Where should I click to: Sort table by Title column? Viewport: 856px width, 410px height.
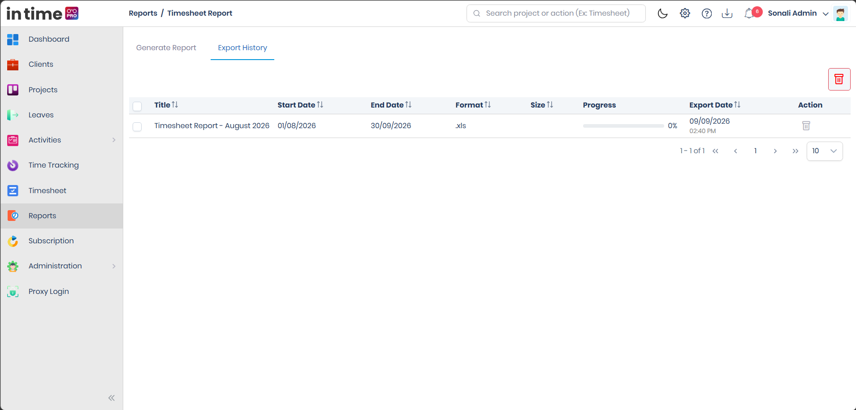tap(166, 105)
